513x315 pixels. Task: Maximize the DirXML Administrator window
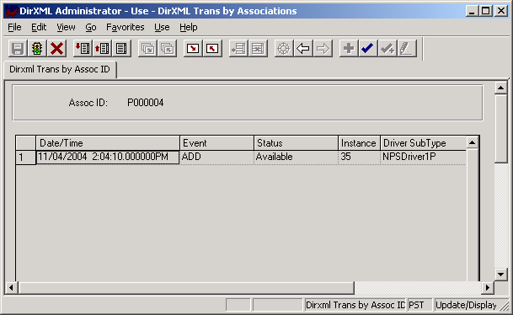(485, 11)
